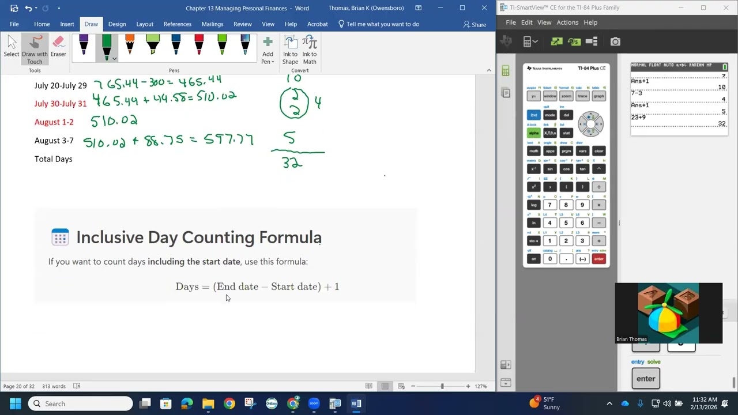Select the light green highlighter

(x=153, y=45)
